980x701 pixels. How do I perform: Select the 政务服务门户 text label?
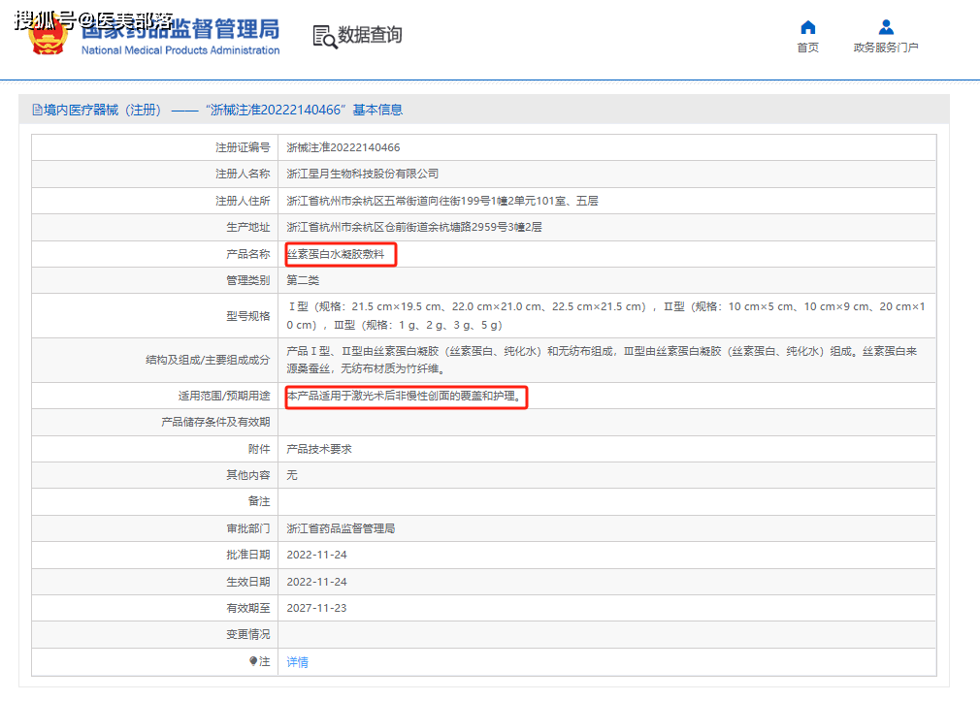[885, 48]
